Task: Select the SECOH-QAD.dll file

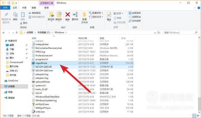Action: 83,67
